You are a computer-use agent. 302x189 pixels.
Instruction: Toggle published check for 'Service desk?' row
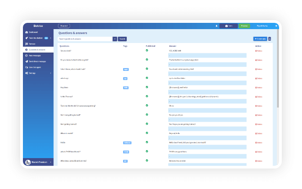(x=147, y=51)
